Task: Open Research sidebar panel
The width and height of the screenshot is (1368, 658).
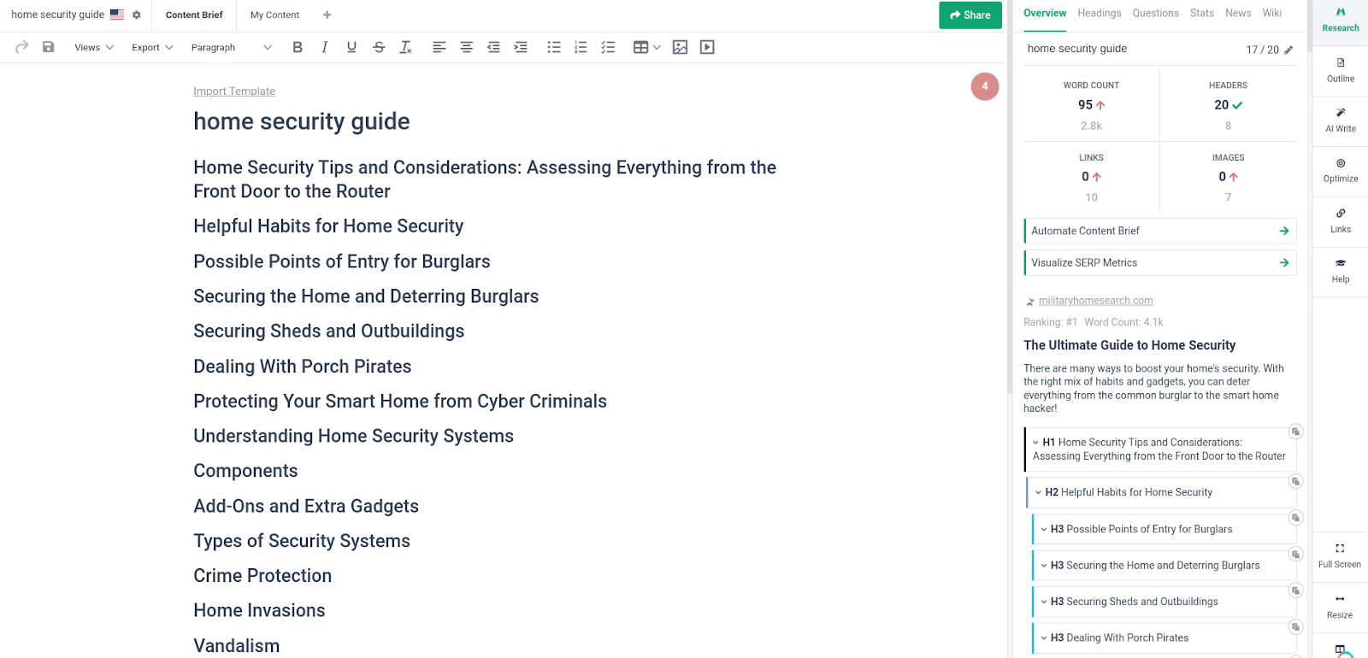Action: coord(1341,20)
